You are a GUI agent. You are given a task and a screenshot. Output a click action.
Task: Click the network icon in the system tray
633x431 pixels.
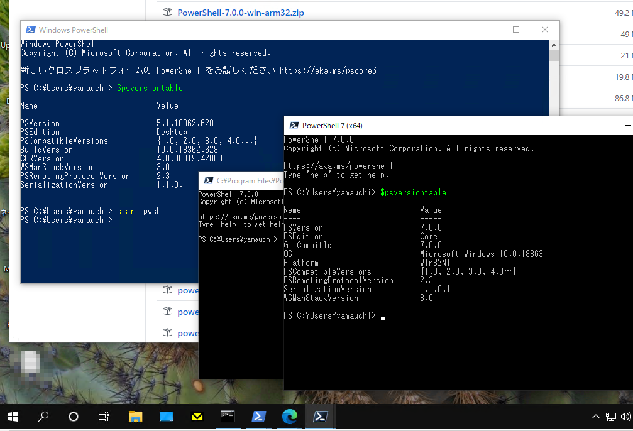tap(610, 416)
